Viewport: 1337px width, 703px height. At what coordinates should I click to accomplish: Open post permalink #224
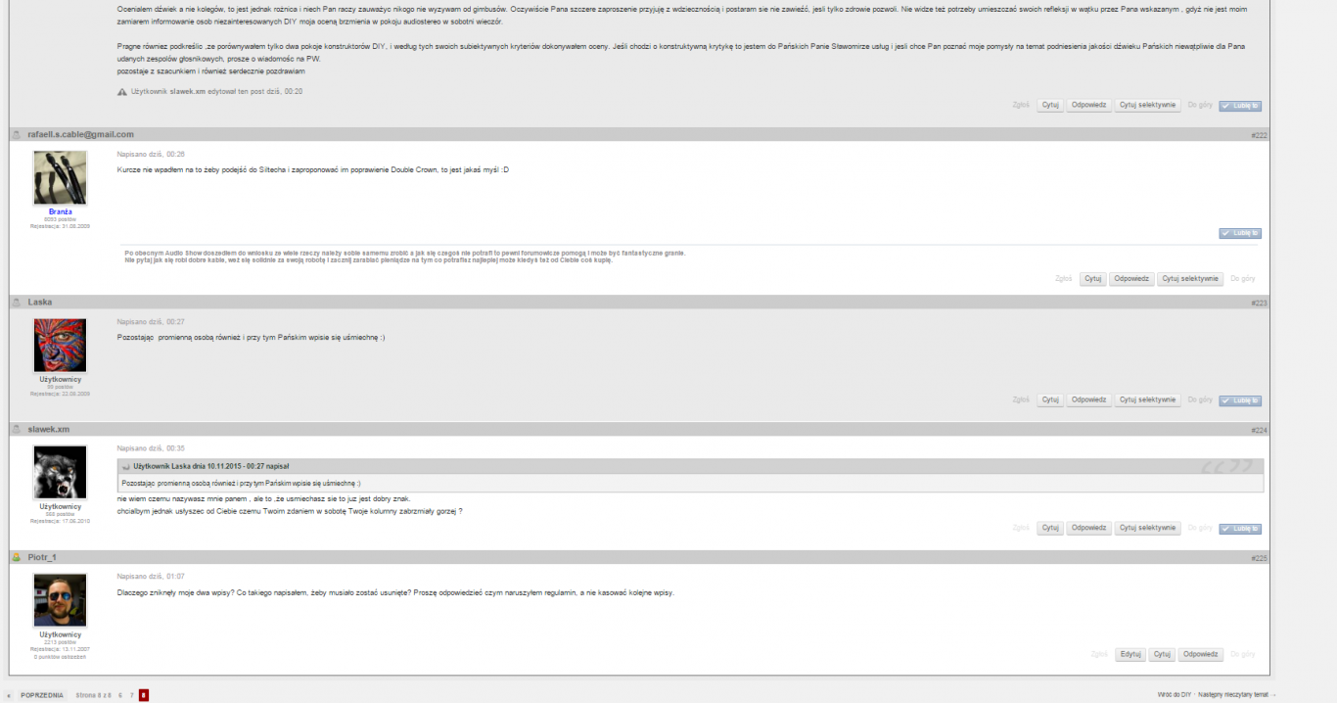pos(1259,430)
